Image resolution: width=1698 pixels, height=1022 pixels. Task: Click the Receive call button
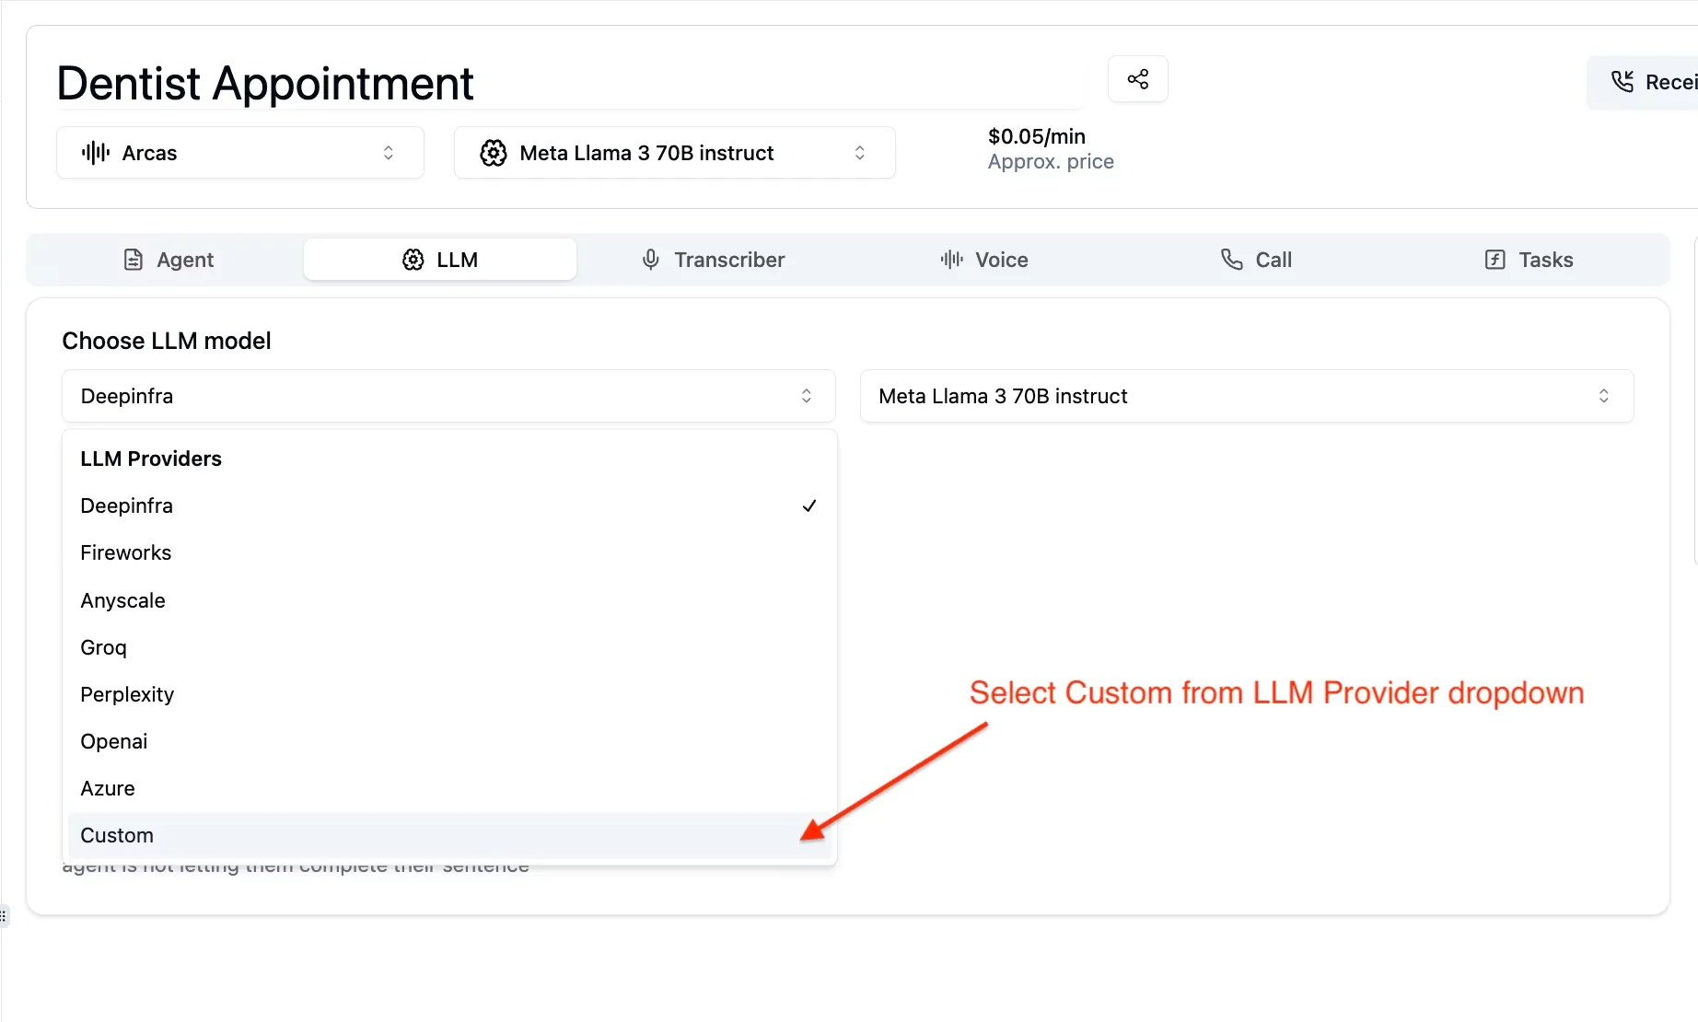(x=1653, y=82)
